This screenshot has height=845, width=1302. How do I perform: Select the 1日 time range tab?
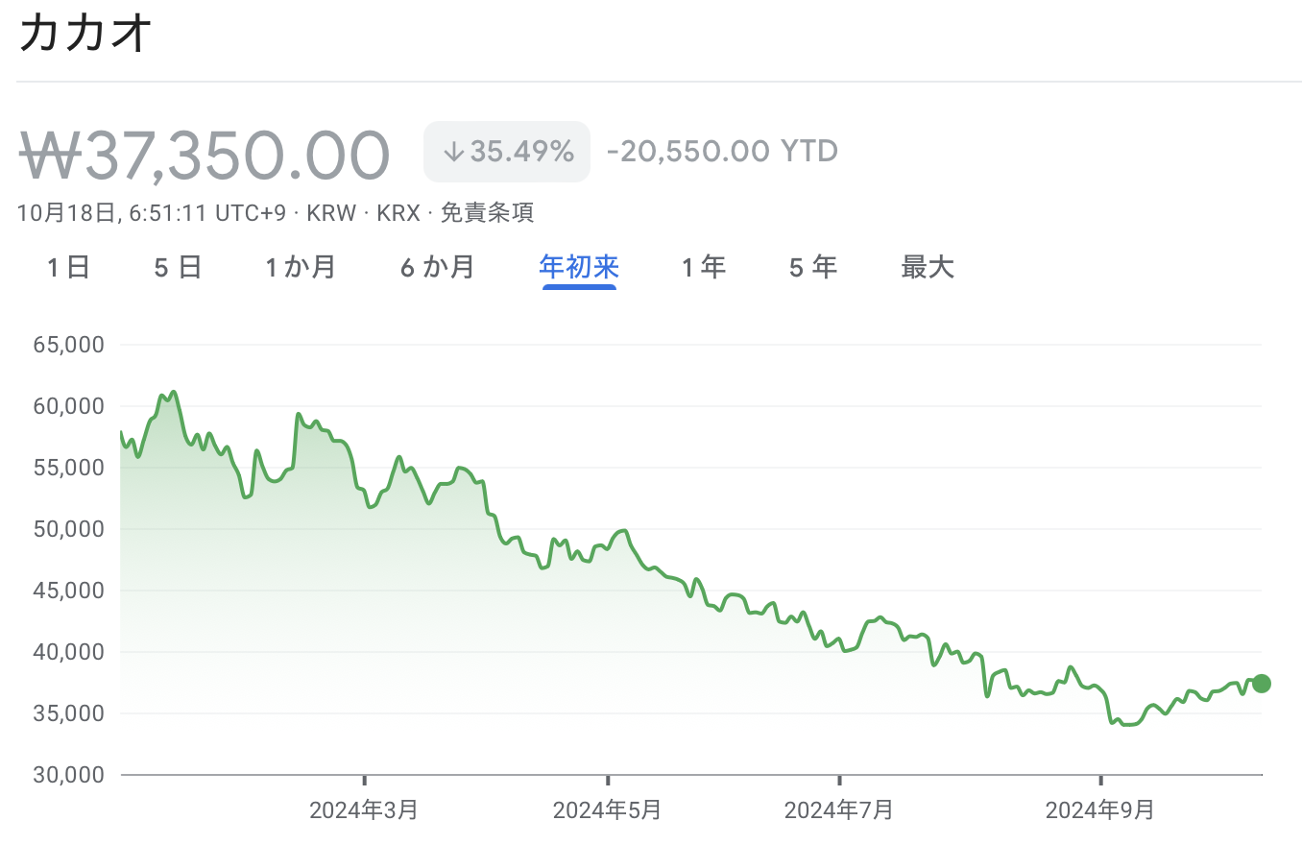pos(68,267)
